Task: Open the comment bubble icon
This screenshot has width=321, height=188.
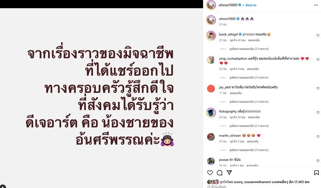Action: tap(219, 173)
